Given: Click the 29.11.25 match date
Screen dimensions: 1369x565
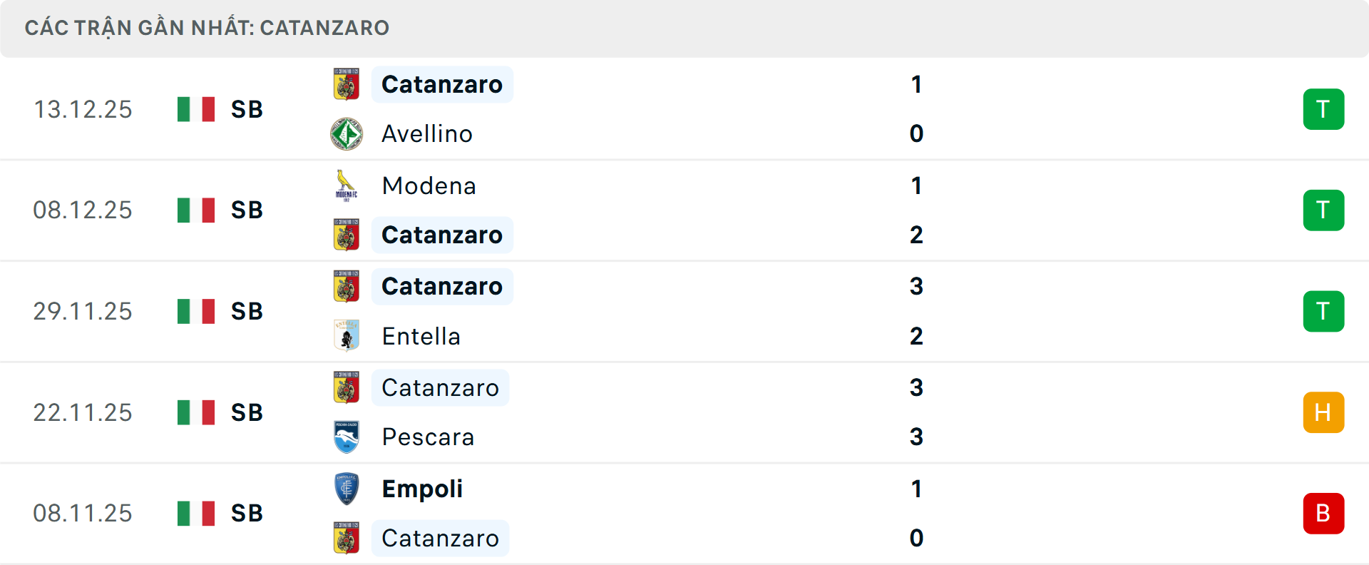Looking at the screenshot, I should coord(83,311).
